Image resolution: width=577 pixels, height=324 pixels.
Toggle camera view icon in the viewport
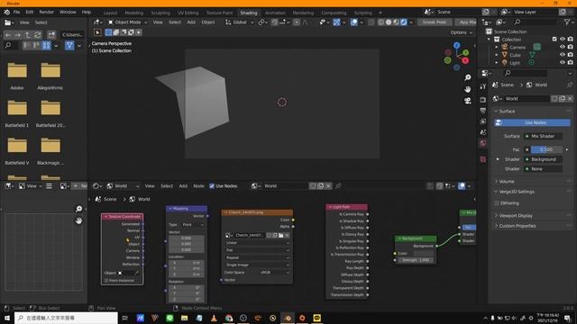point(467,101)
